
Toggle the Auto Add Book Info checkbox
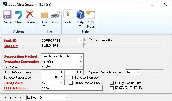pos(112,88)
